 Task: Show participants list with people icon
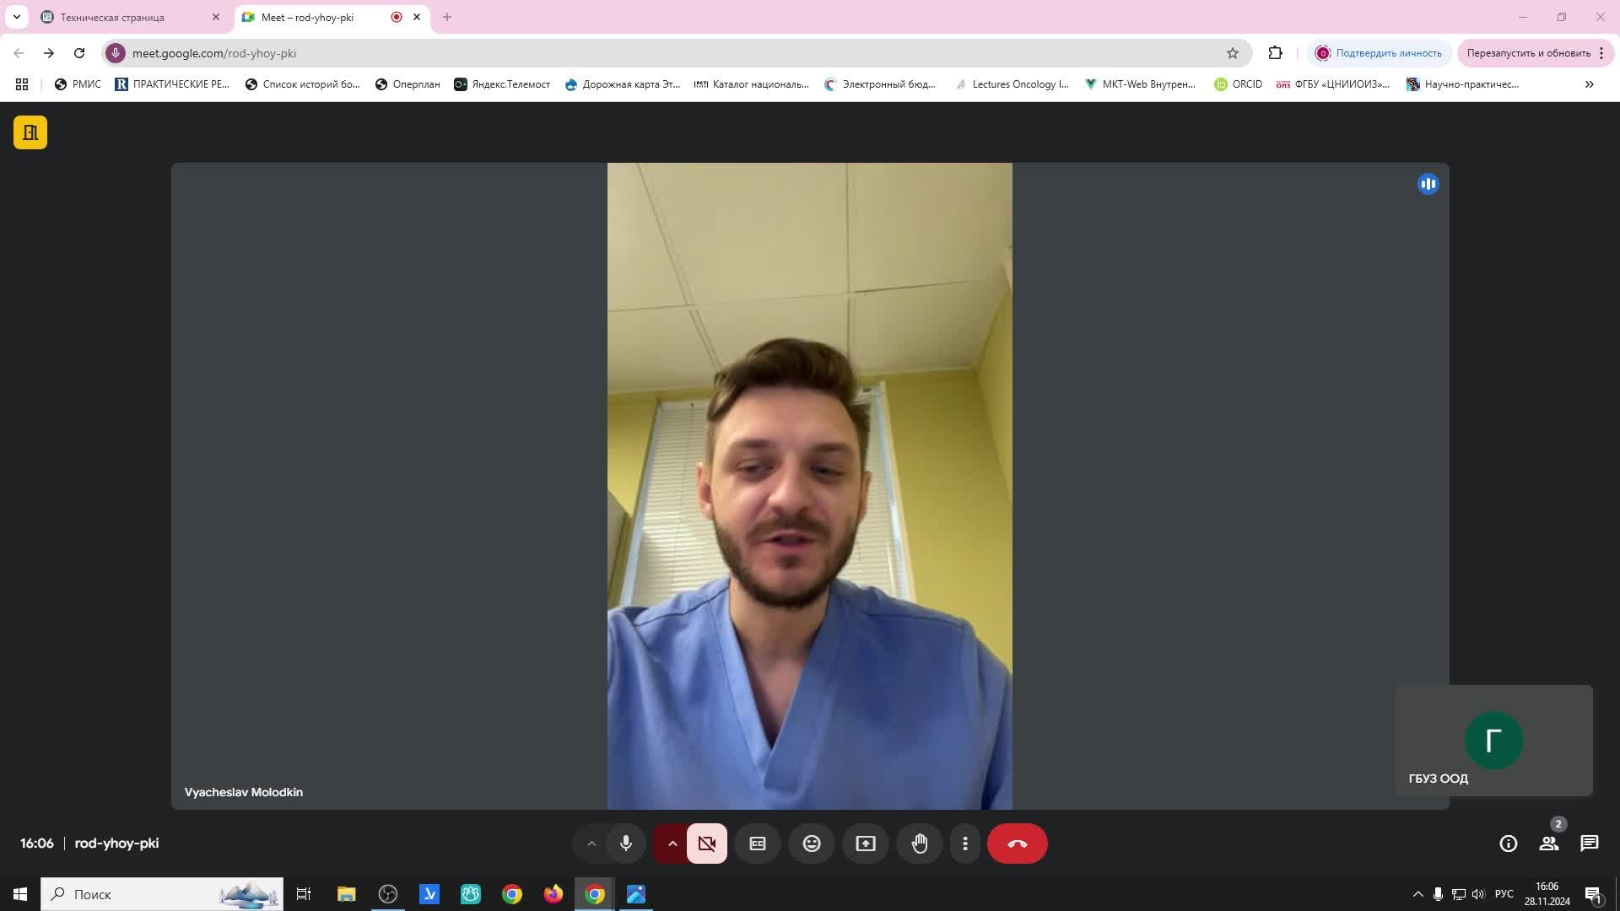1548,844
